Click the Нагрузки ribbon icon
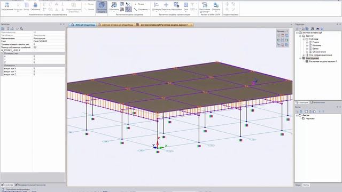Image resolution: width=342 pixels, height=192 pixels. [18, 6]
